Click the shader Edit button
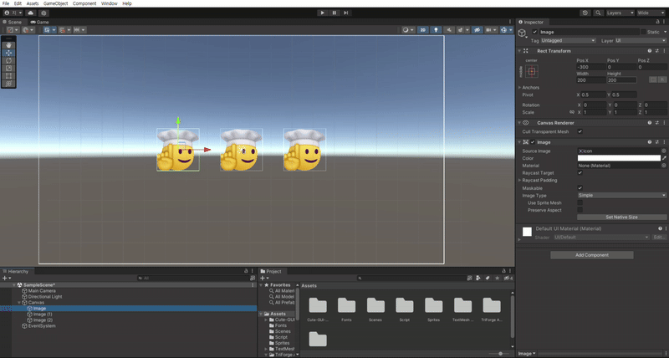Screen dimensions: 669x358 click(x=659, y=238)
